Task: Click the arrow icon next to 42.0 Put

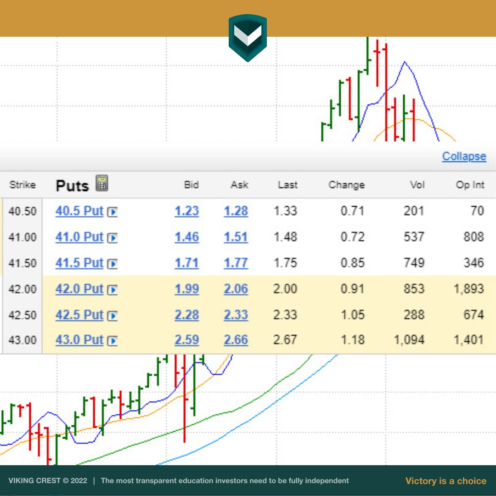Action: pyautogui.click(x=113, y=289)
